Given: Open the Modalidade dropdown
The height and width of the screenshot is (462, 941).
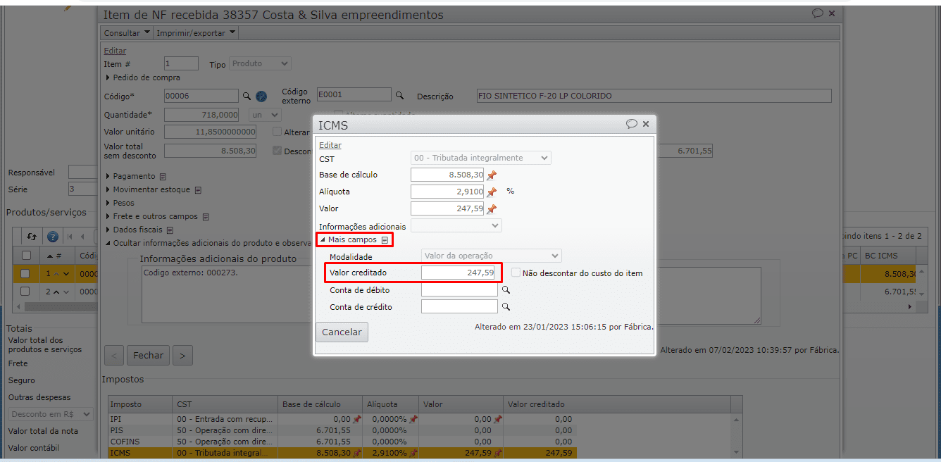Looking at the screenshot, I should coord(492,256).
